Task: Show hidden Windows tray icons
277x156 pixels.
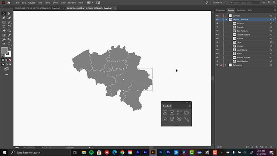Action: [x=222, y=152]
